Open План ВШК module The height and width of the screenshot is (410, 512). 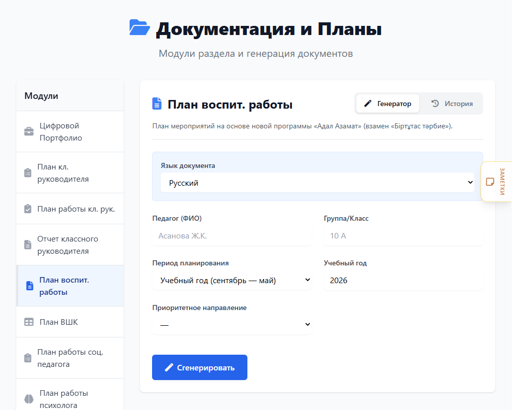coord(70,322)
